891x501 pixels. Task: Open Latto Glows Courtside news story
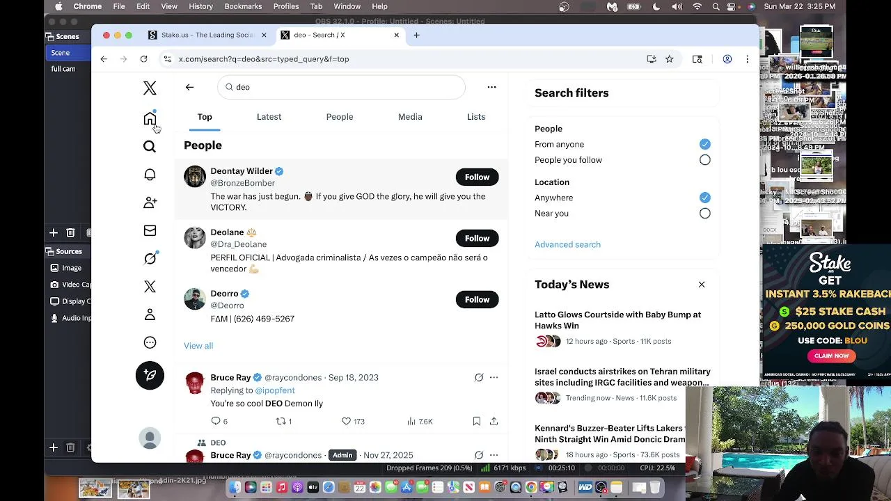click(622, 329)
